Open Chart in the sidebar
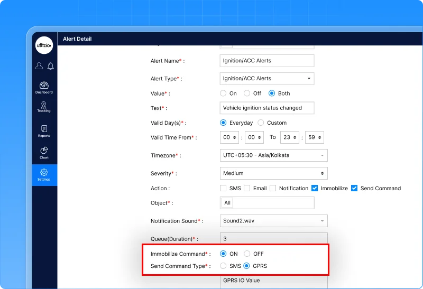This screenshot has height=289, width=423. pyautogui.click(x=44, y=153)
